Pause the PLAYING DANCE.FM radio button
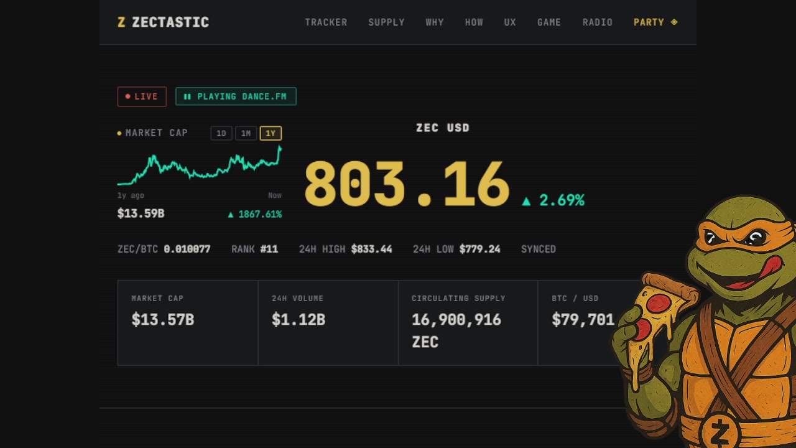Viewport: 796px width, 448px height. [x=236, y=96]
